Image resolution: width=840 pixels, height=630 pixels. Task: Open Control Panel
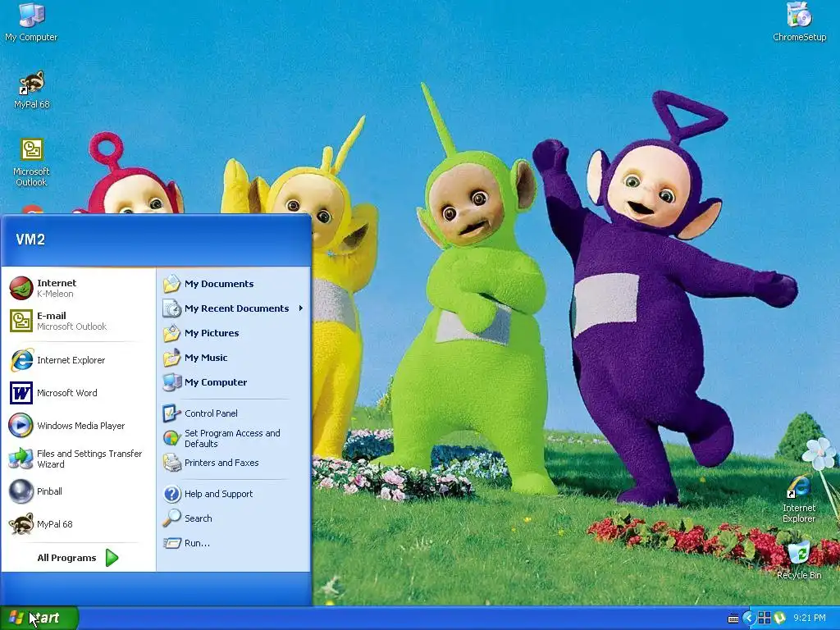tap(234, 413)
